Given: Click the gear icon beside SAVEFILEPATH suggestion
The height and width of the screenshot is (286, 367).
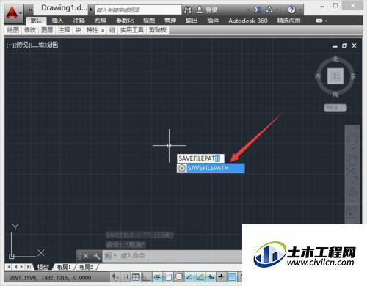Looking at the screenshot, I should click(x=182, y=168).
